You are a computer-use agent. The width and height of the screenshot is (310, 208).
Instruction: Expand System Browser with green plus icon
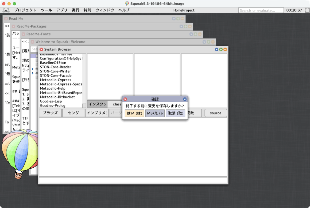coord(221,50)
